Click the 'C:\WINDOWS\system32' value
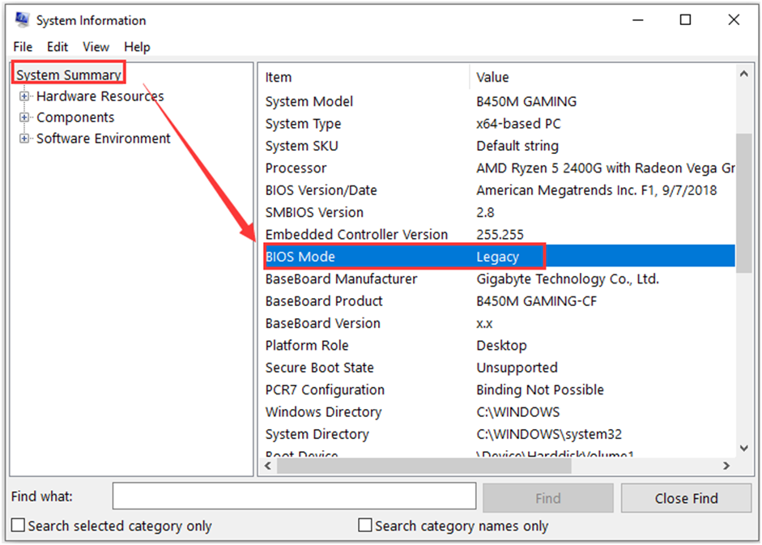762x545 pixels. [x=549, y=434]
